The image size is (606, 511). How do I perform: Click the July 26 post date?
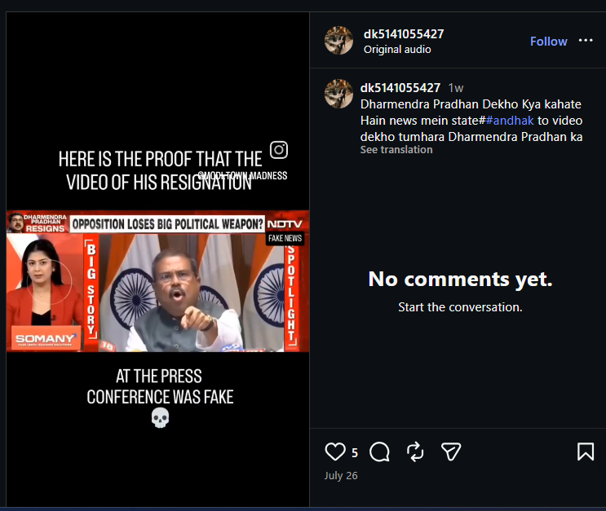pyautogui.click(x=341, y=475)
